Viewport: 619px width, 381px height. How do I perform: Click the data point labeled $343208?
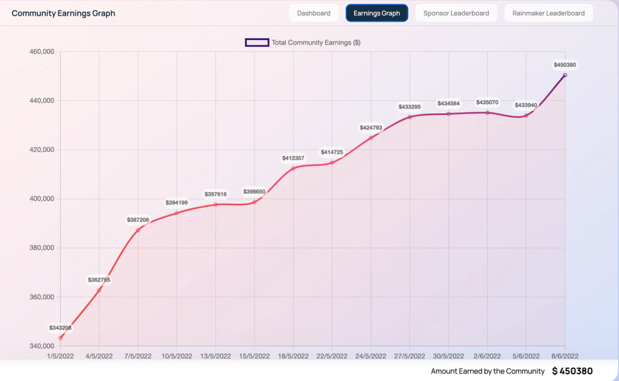60,338
